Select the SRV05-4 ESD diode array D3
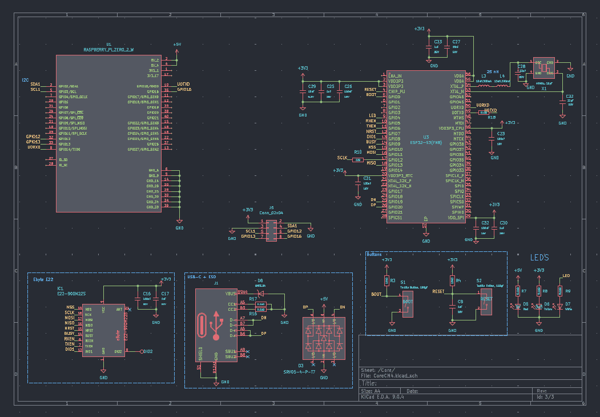 click(324, 338)
